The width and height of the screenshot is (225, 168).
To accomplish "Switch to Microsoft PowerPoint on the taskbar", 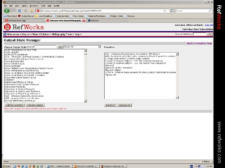I will (86, 166).
